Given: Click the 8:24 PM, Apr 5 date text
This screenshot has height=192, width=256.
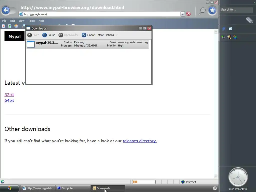Looking at the screenshot, I should 238,189.
